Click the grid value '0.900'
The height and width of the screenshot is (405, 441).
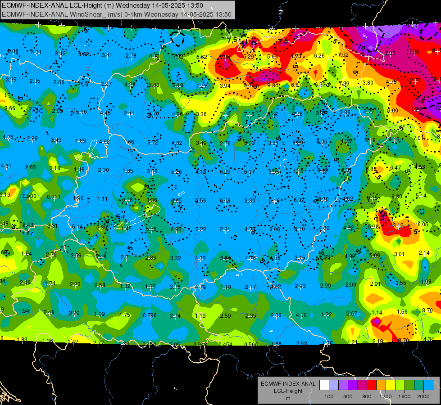pyautogui.click(x=30, y=196)
